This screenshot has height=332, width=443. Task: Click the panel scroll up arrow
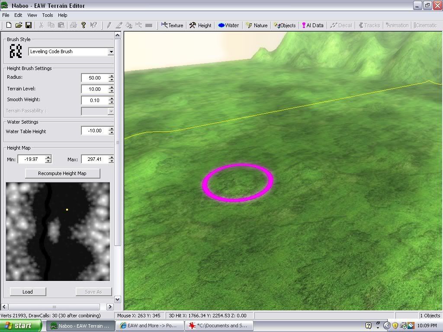pos(118,35)
